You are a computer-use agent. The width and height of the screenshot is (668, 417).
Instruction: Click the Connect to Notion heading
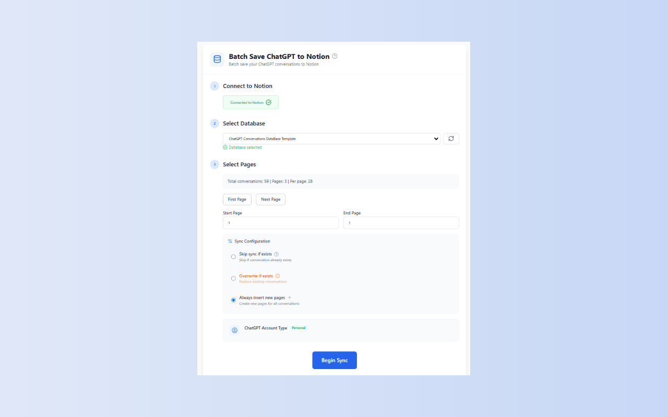[247, 86]
